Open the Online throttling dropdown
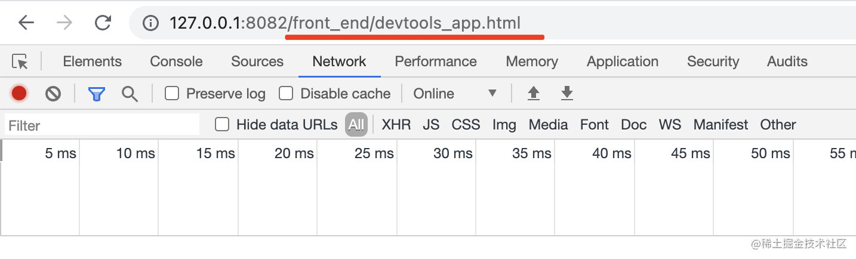This screenshot has width=856, height=259. pyautogui.click(x=455, y=94)
